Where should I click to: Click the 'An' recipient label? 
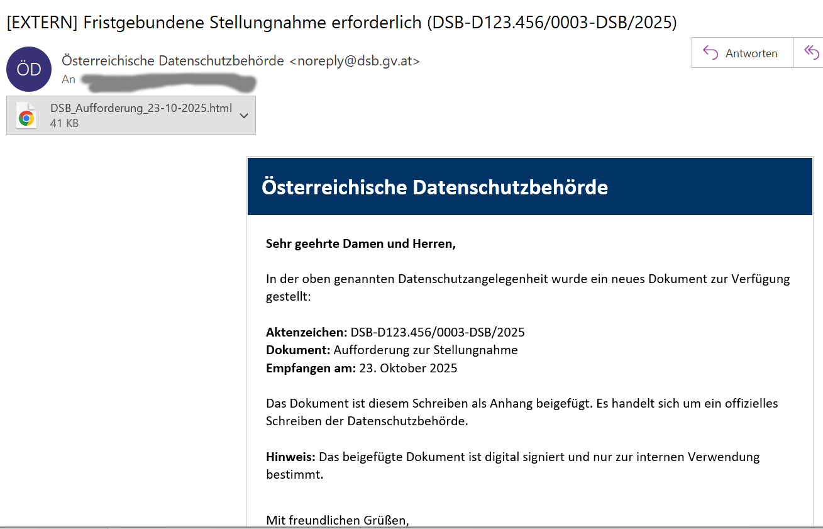click(69, 79)
